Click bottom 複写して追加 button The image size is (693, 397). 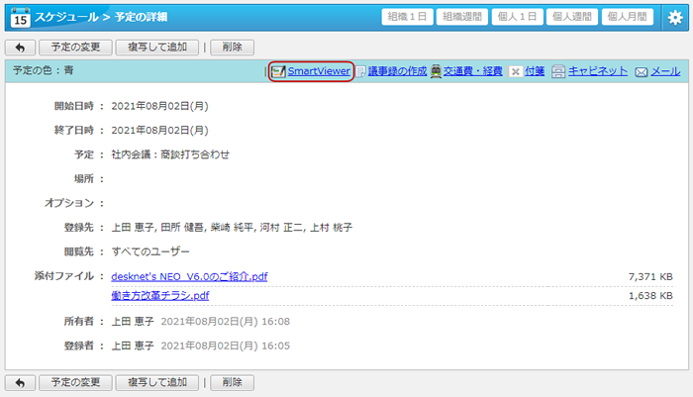(156, 382)
